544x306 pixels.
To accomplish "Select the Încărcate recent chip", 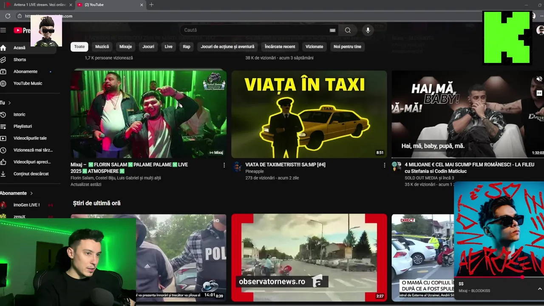I will pyautogui.click(x=280, y=47).
